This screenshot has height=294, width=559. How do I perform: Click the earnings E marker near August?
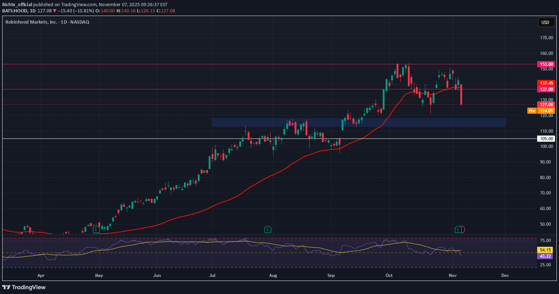[x=268, y=229]
